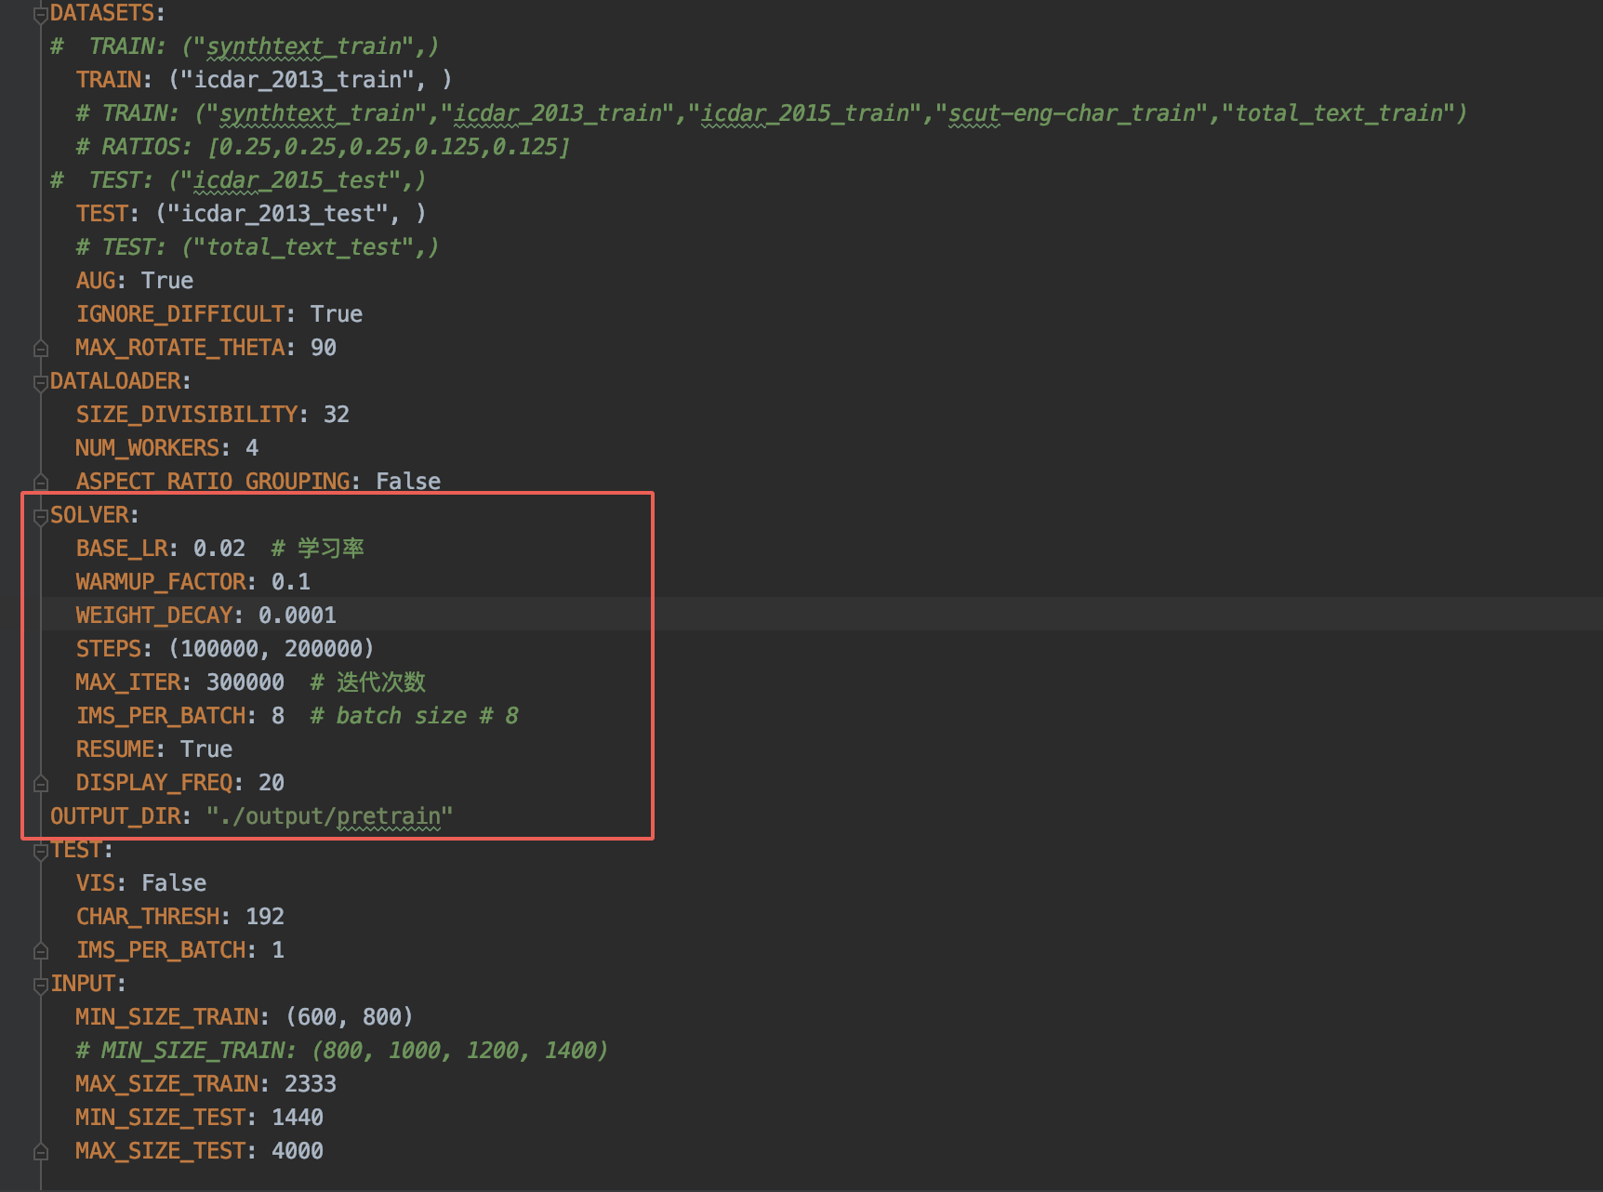Click the DISPLAY_FREQ value 20
The image size is (1603, 1192).
(272, 783)
